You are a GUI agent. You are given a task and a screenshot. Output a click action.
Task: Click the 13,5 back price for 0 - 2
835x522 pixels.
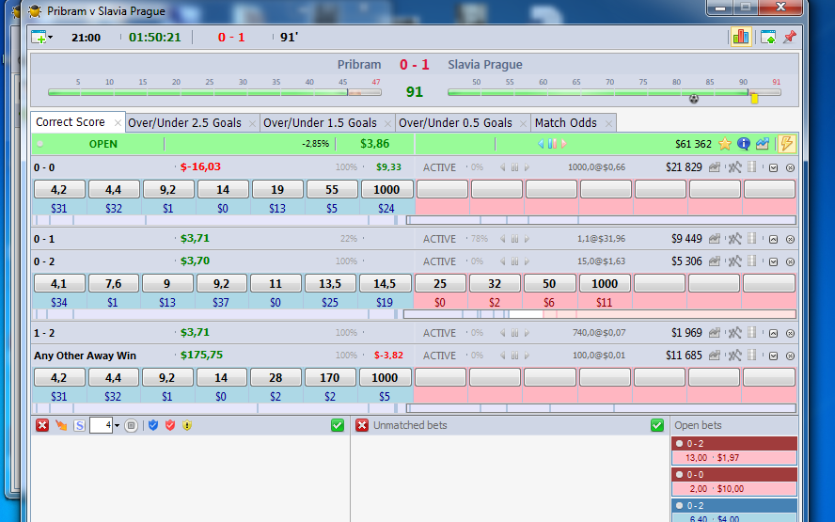point(330,283)
